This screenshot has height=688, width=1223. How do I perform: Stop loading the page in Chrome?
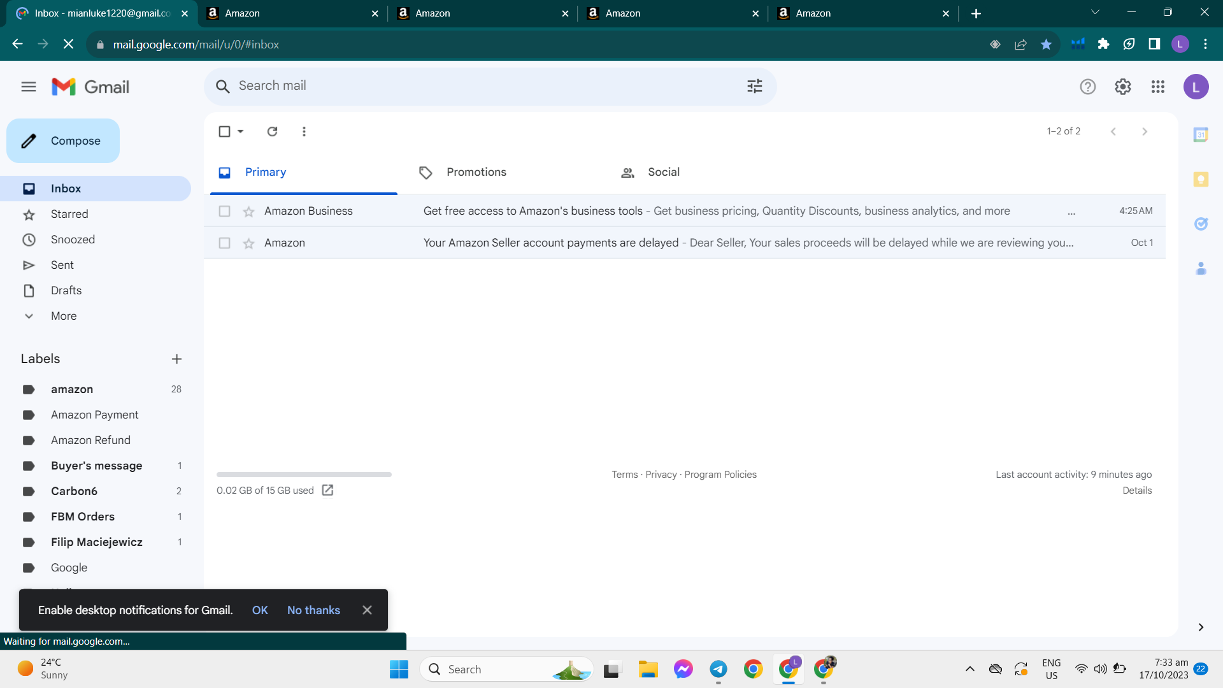(69, 44)
